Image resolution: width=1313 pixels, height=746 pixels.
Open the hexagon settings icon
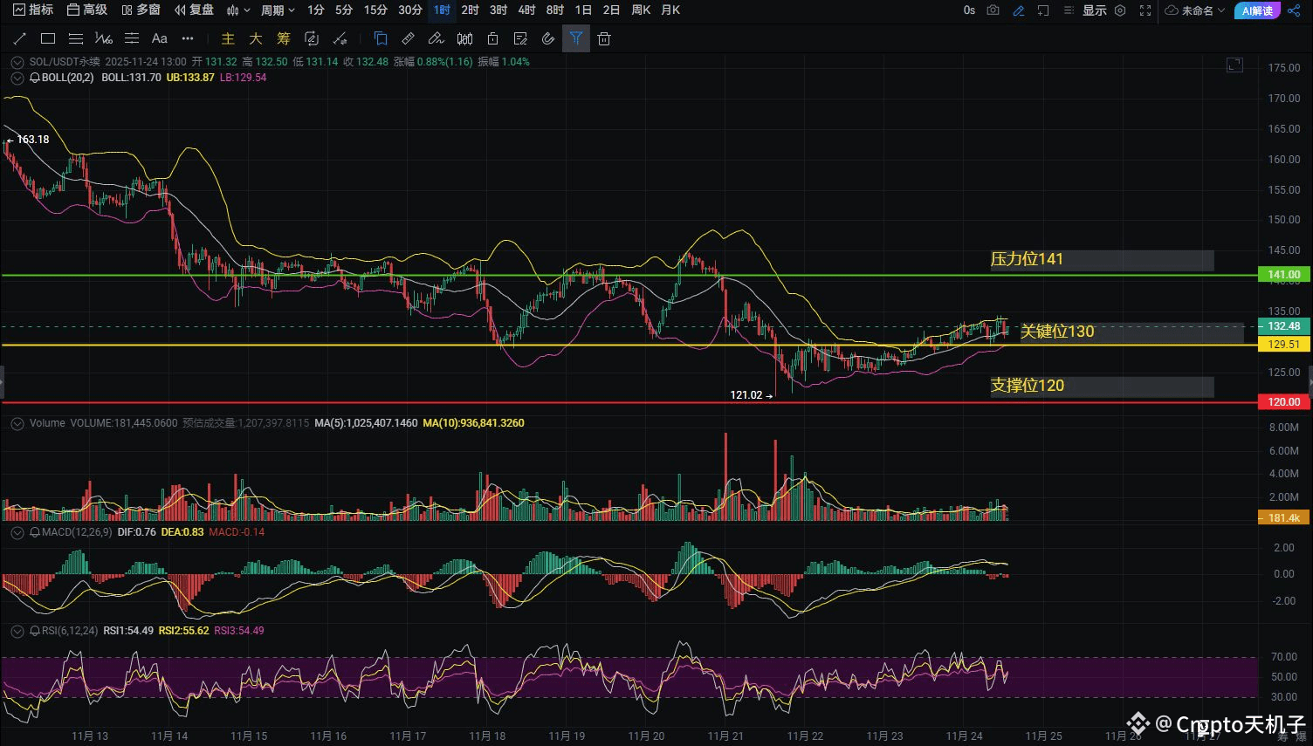pos(1120,10)
